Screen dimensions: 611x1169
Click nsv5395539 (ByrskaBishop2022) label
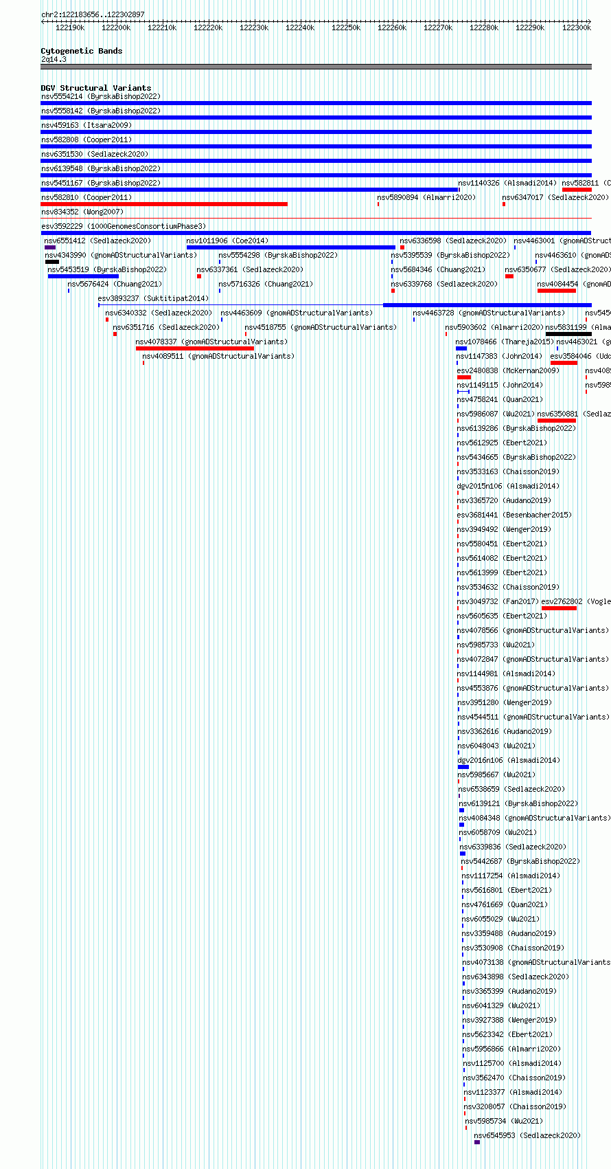(x=451, y=256)
